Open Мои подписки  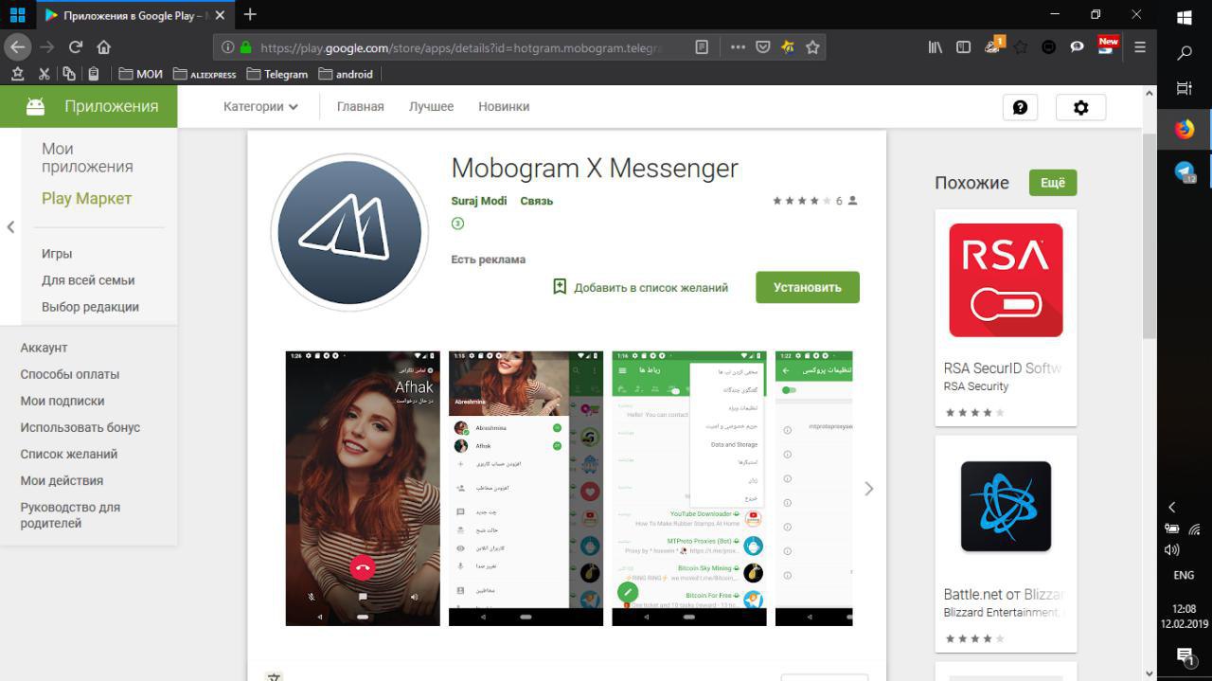coord(62,401)
